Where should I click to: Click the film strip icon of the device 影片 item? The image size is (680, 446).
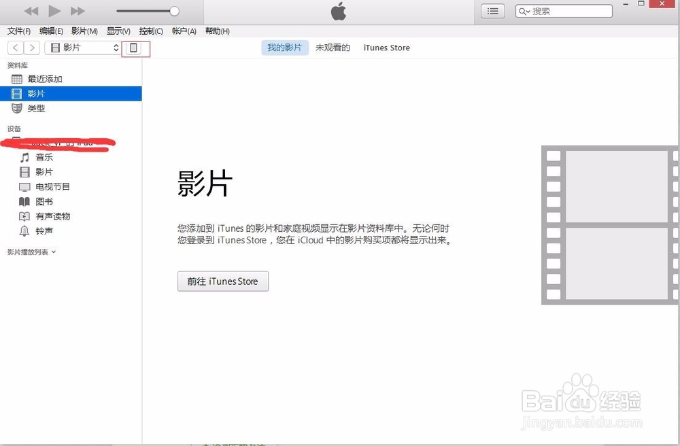tap(24, 172)
